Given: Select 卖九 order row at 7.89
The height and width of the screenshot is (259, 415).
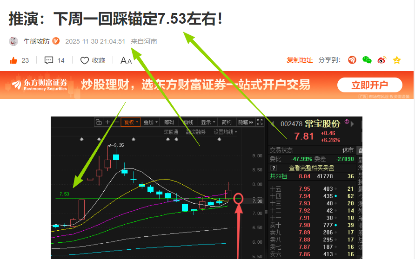Looking at the screenshot, I should pyautogui.click(x=312, y=233).
